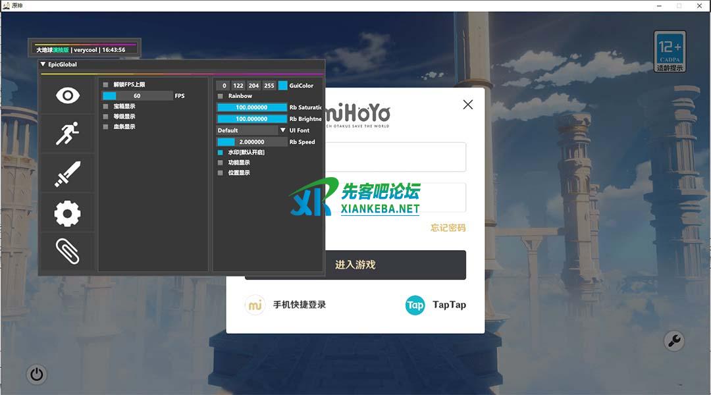Open the GuiColor color swatch
The width and height of the screenshot is (711, 395).
pyautogui.click(x=282, y=86)
